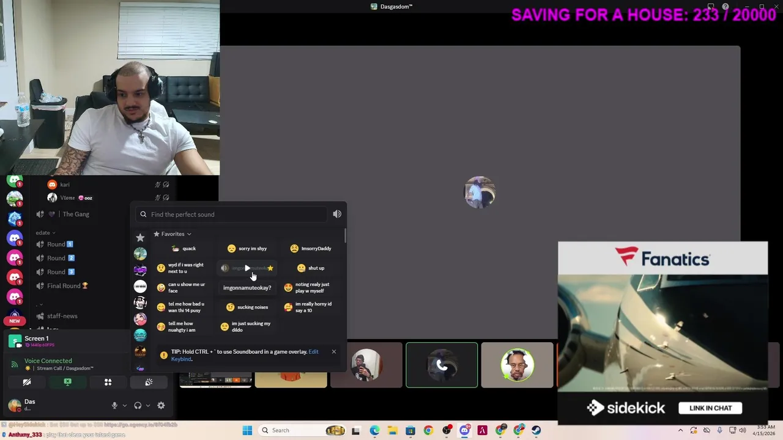The width and height of the screenshot is (783, 440).
Task: Select the call participant tile with phone icon
Action: [442, 365]
